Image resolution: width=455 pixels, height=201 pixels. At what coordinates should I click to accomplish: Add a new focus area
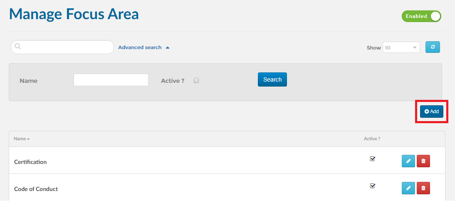(431, 112)
